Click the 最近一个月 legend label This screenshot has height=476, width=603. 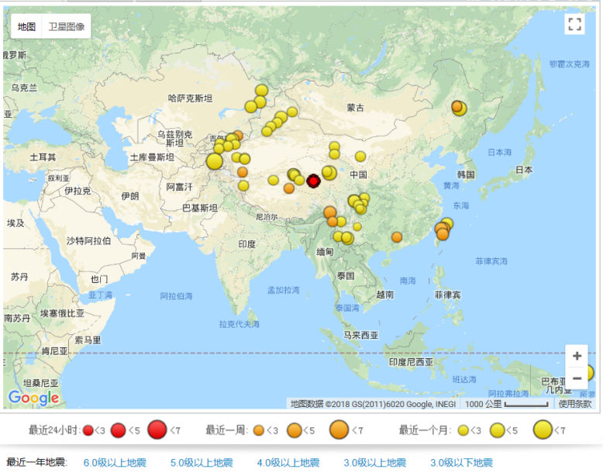(x=424, y=430)
